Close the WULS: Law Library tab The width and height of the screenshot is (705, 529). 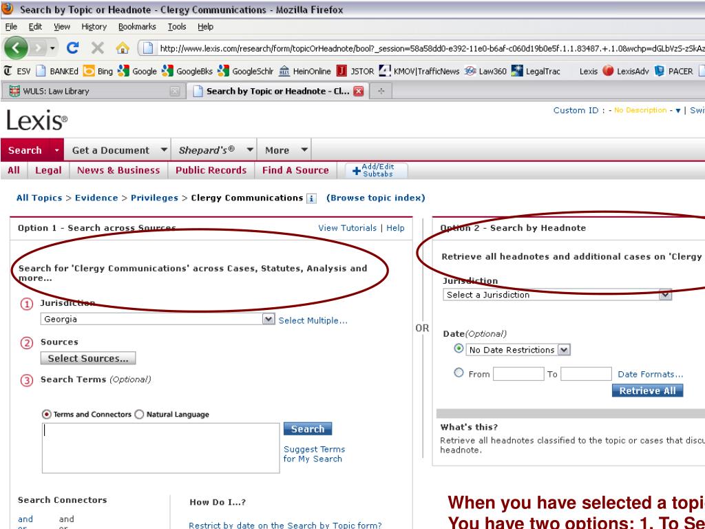tap(175, 92)
